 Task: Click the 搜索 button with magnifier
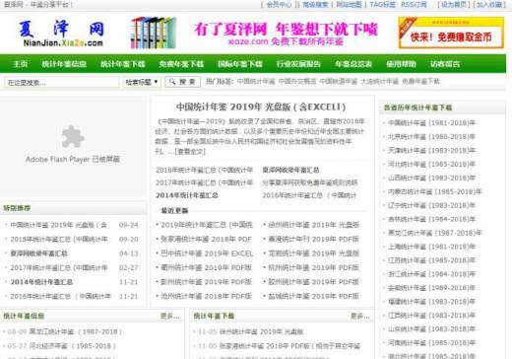click(x=183, y=82)
